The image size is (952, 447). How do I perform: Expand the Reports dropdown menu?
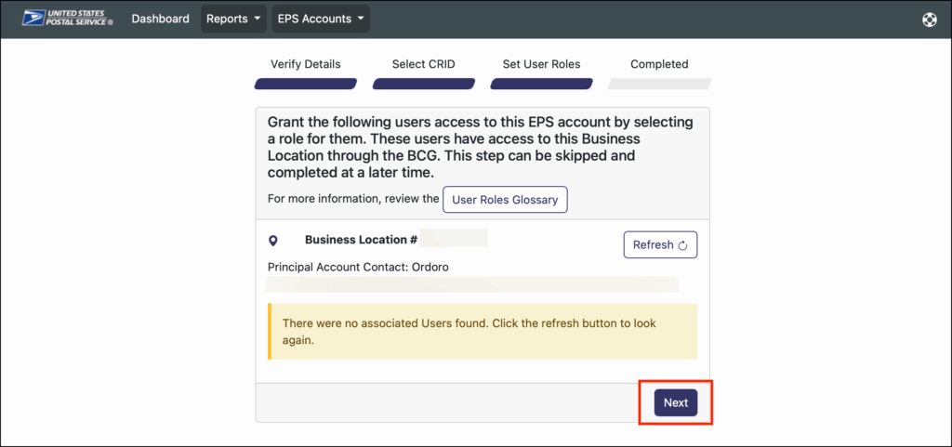233,19
